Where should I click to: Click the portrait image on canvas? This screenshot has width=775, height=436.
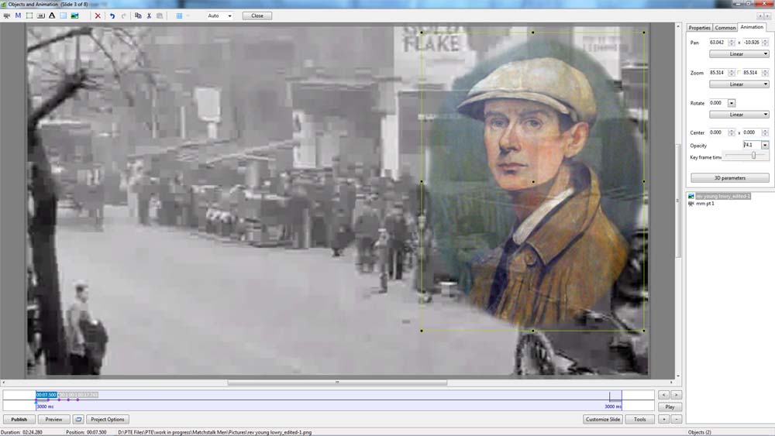533,182
